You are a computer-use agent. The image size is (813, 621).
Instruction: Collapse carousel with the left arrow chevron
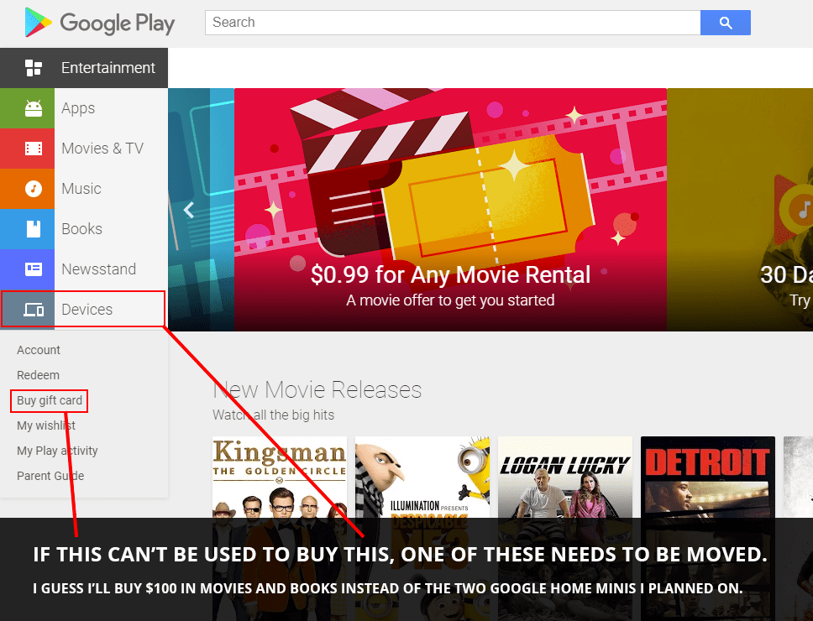189,209
